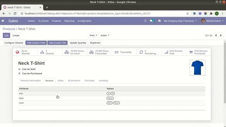Go to next product record arrow
Image resolution: width=226 pixels, height=127 pixels.
(x=221, y=35)
